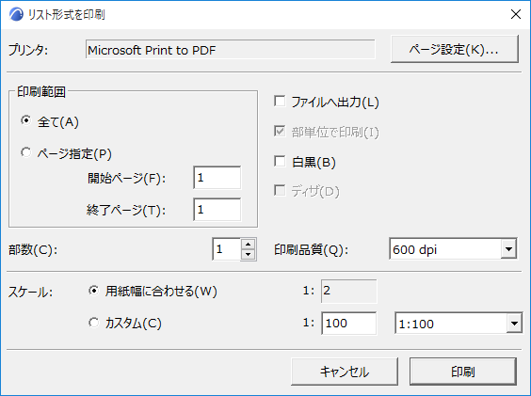This screenshot has height=396, width=531.
Task: Click the fit-width scale field showing 2
Action: coord(348,291)
